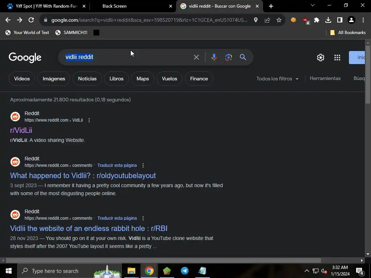This screenshot has height=278, width=371.
Task: Focus the browser address bar URL
Action: tap(149, 20)
